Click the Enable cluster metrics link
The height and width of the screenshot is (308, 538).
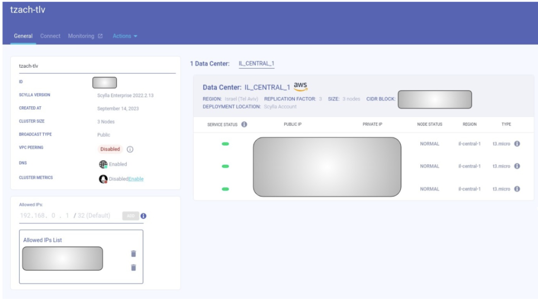coord(136,179)
